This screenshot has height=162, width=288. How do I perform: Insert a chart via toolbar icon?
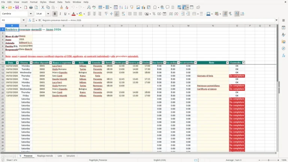click(144, 7)
